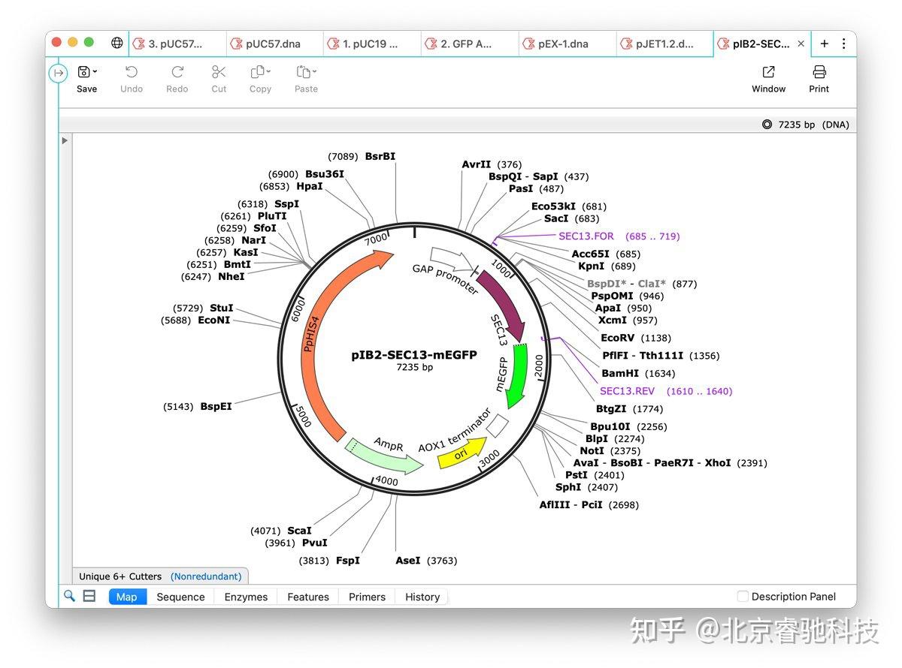This screenshot has width=902, height=668.
Task: Click the Redo icon
Action: 177,72
